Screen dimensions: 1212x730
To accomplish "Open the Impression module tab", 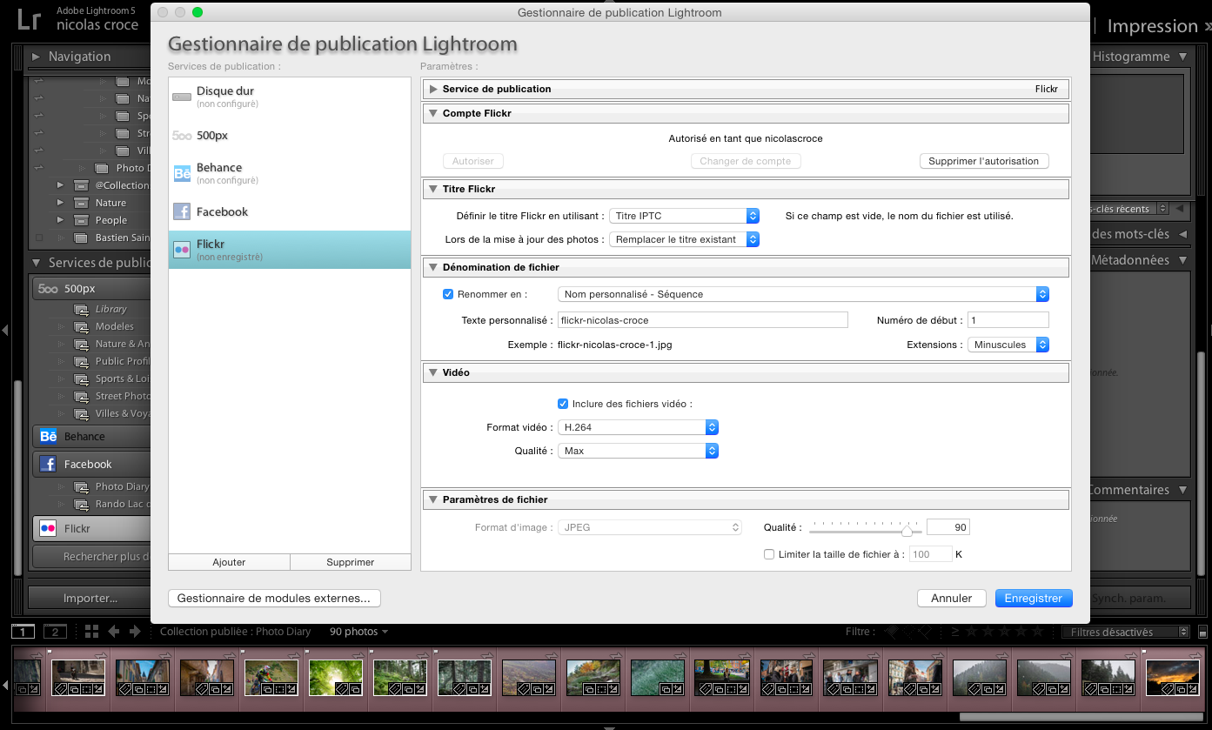I will pos(1152,26).
